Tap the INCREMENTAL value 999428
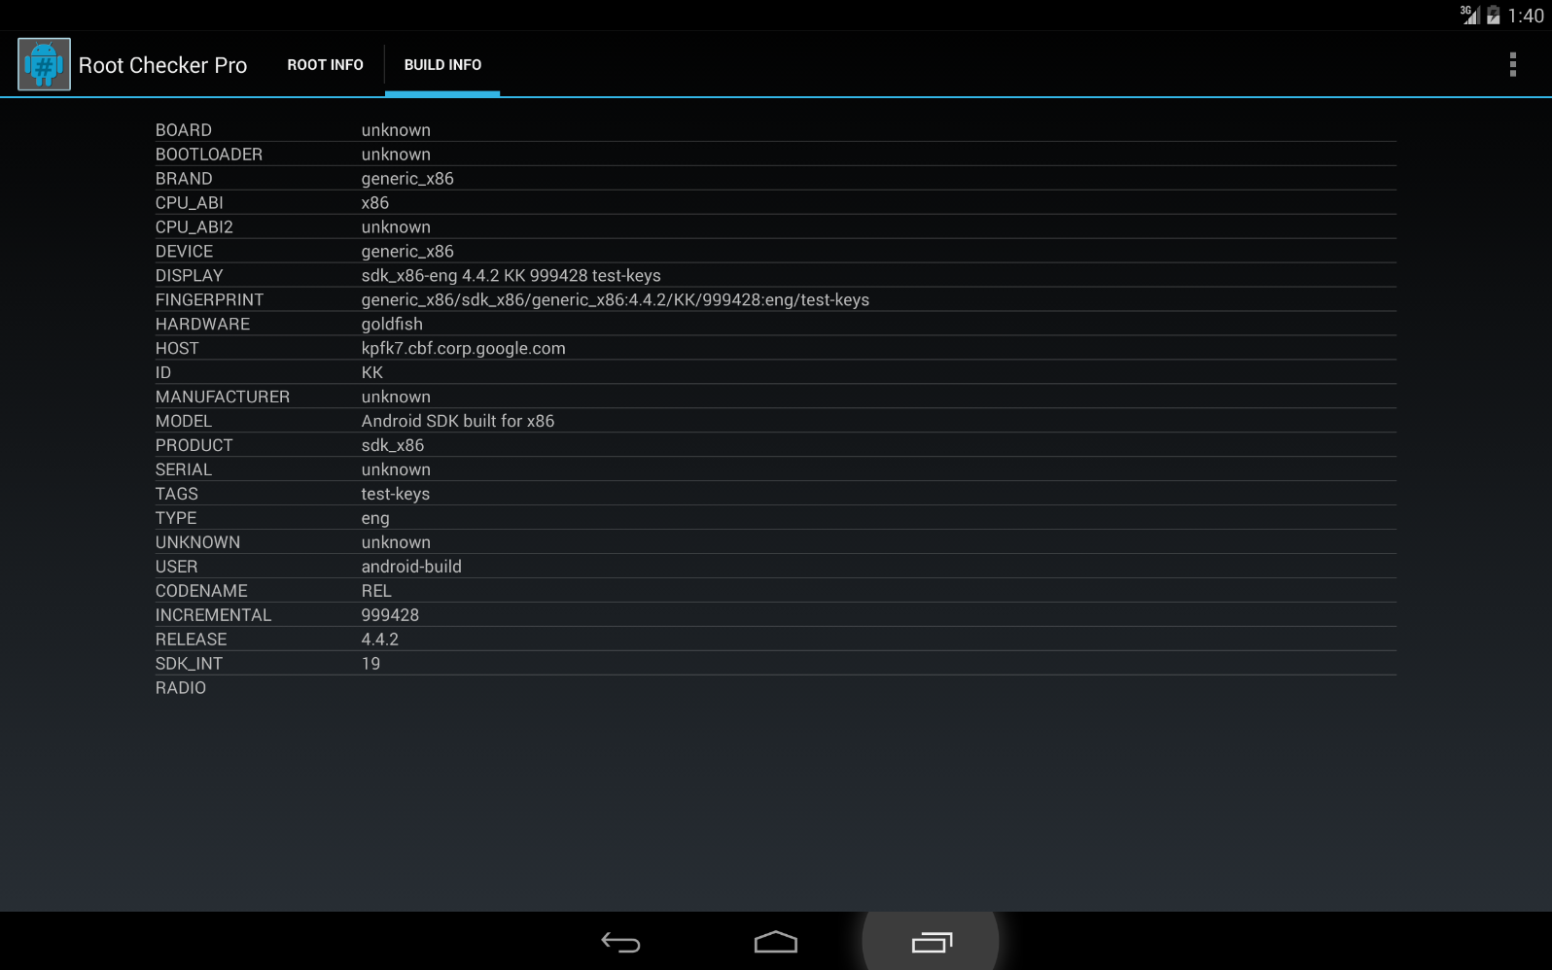 390,616
